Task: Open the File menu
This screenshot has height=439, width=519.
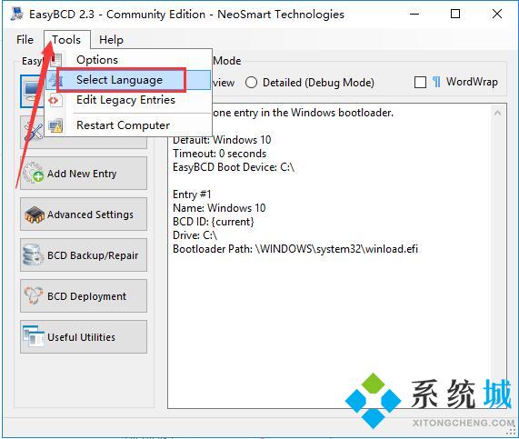Action: pos(25,40)
